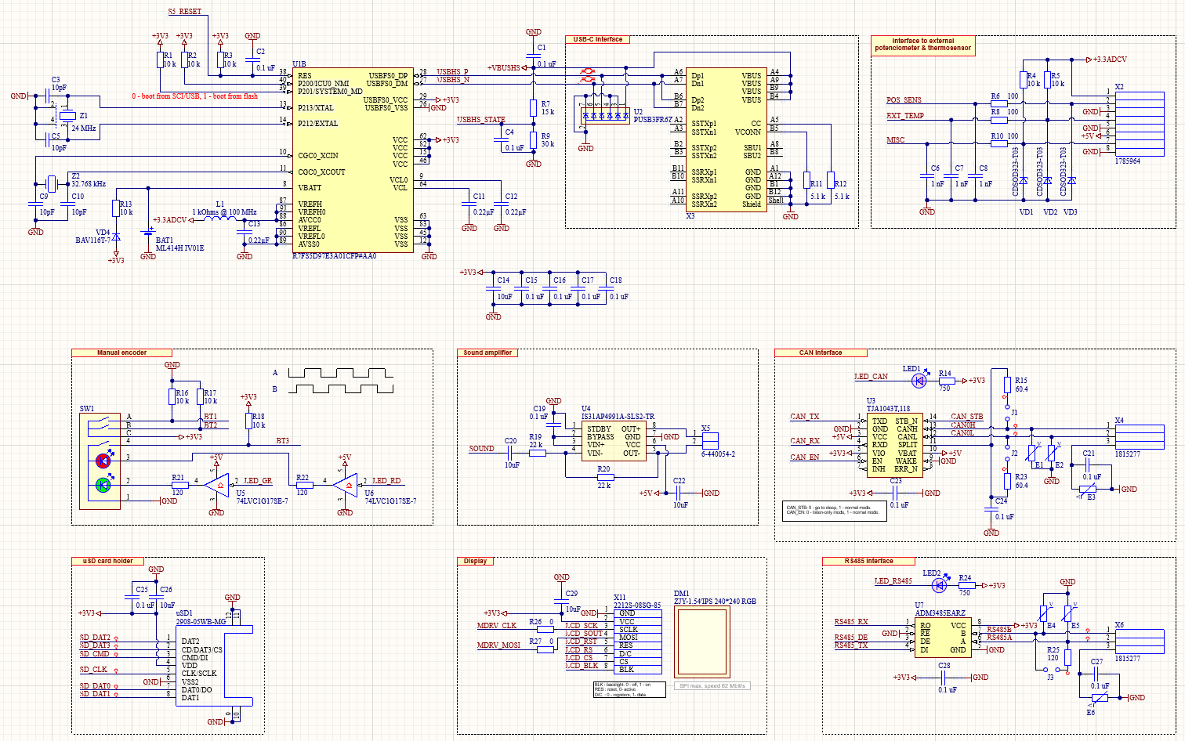Click the U4 IS31AP4991A amplifier body
1185x741 pixels.
[614, 441]
